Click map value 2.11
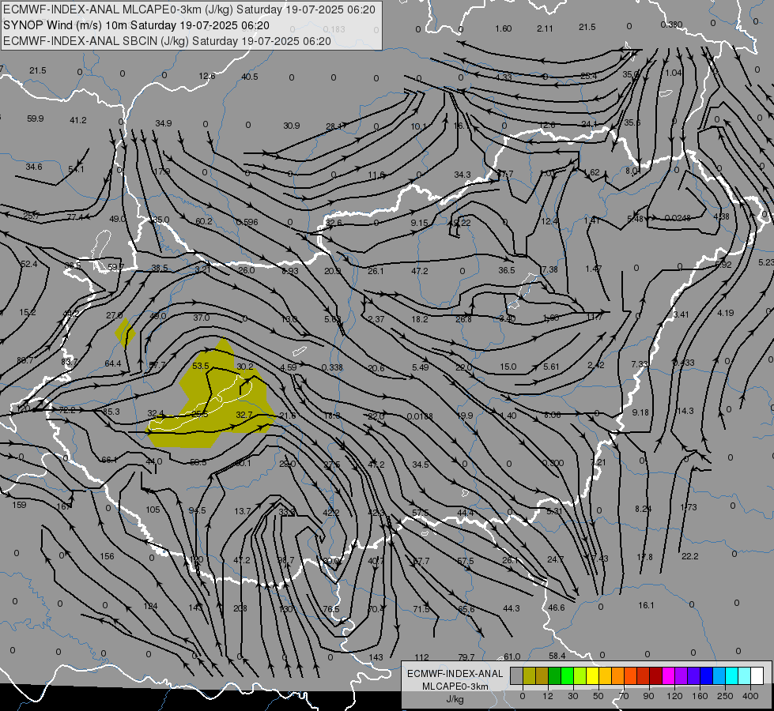The width and height of the screenshot is (774, 711). coord(545,28)
